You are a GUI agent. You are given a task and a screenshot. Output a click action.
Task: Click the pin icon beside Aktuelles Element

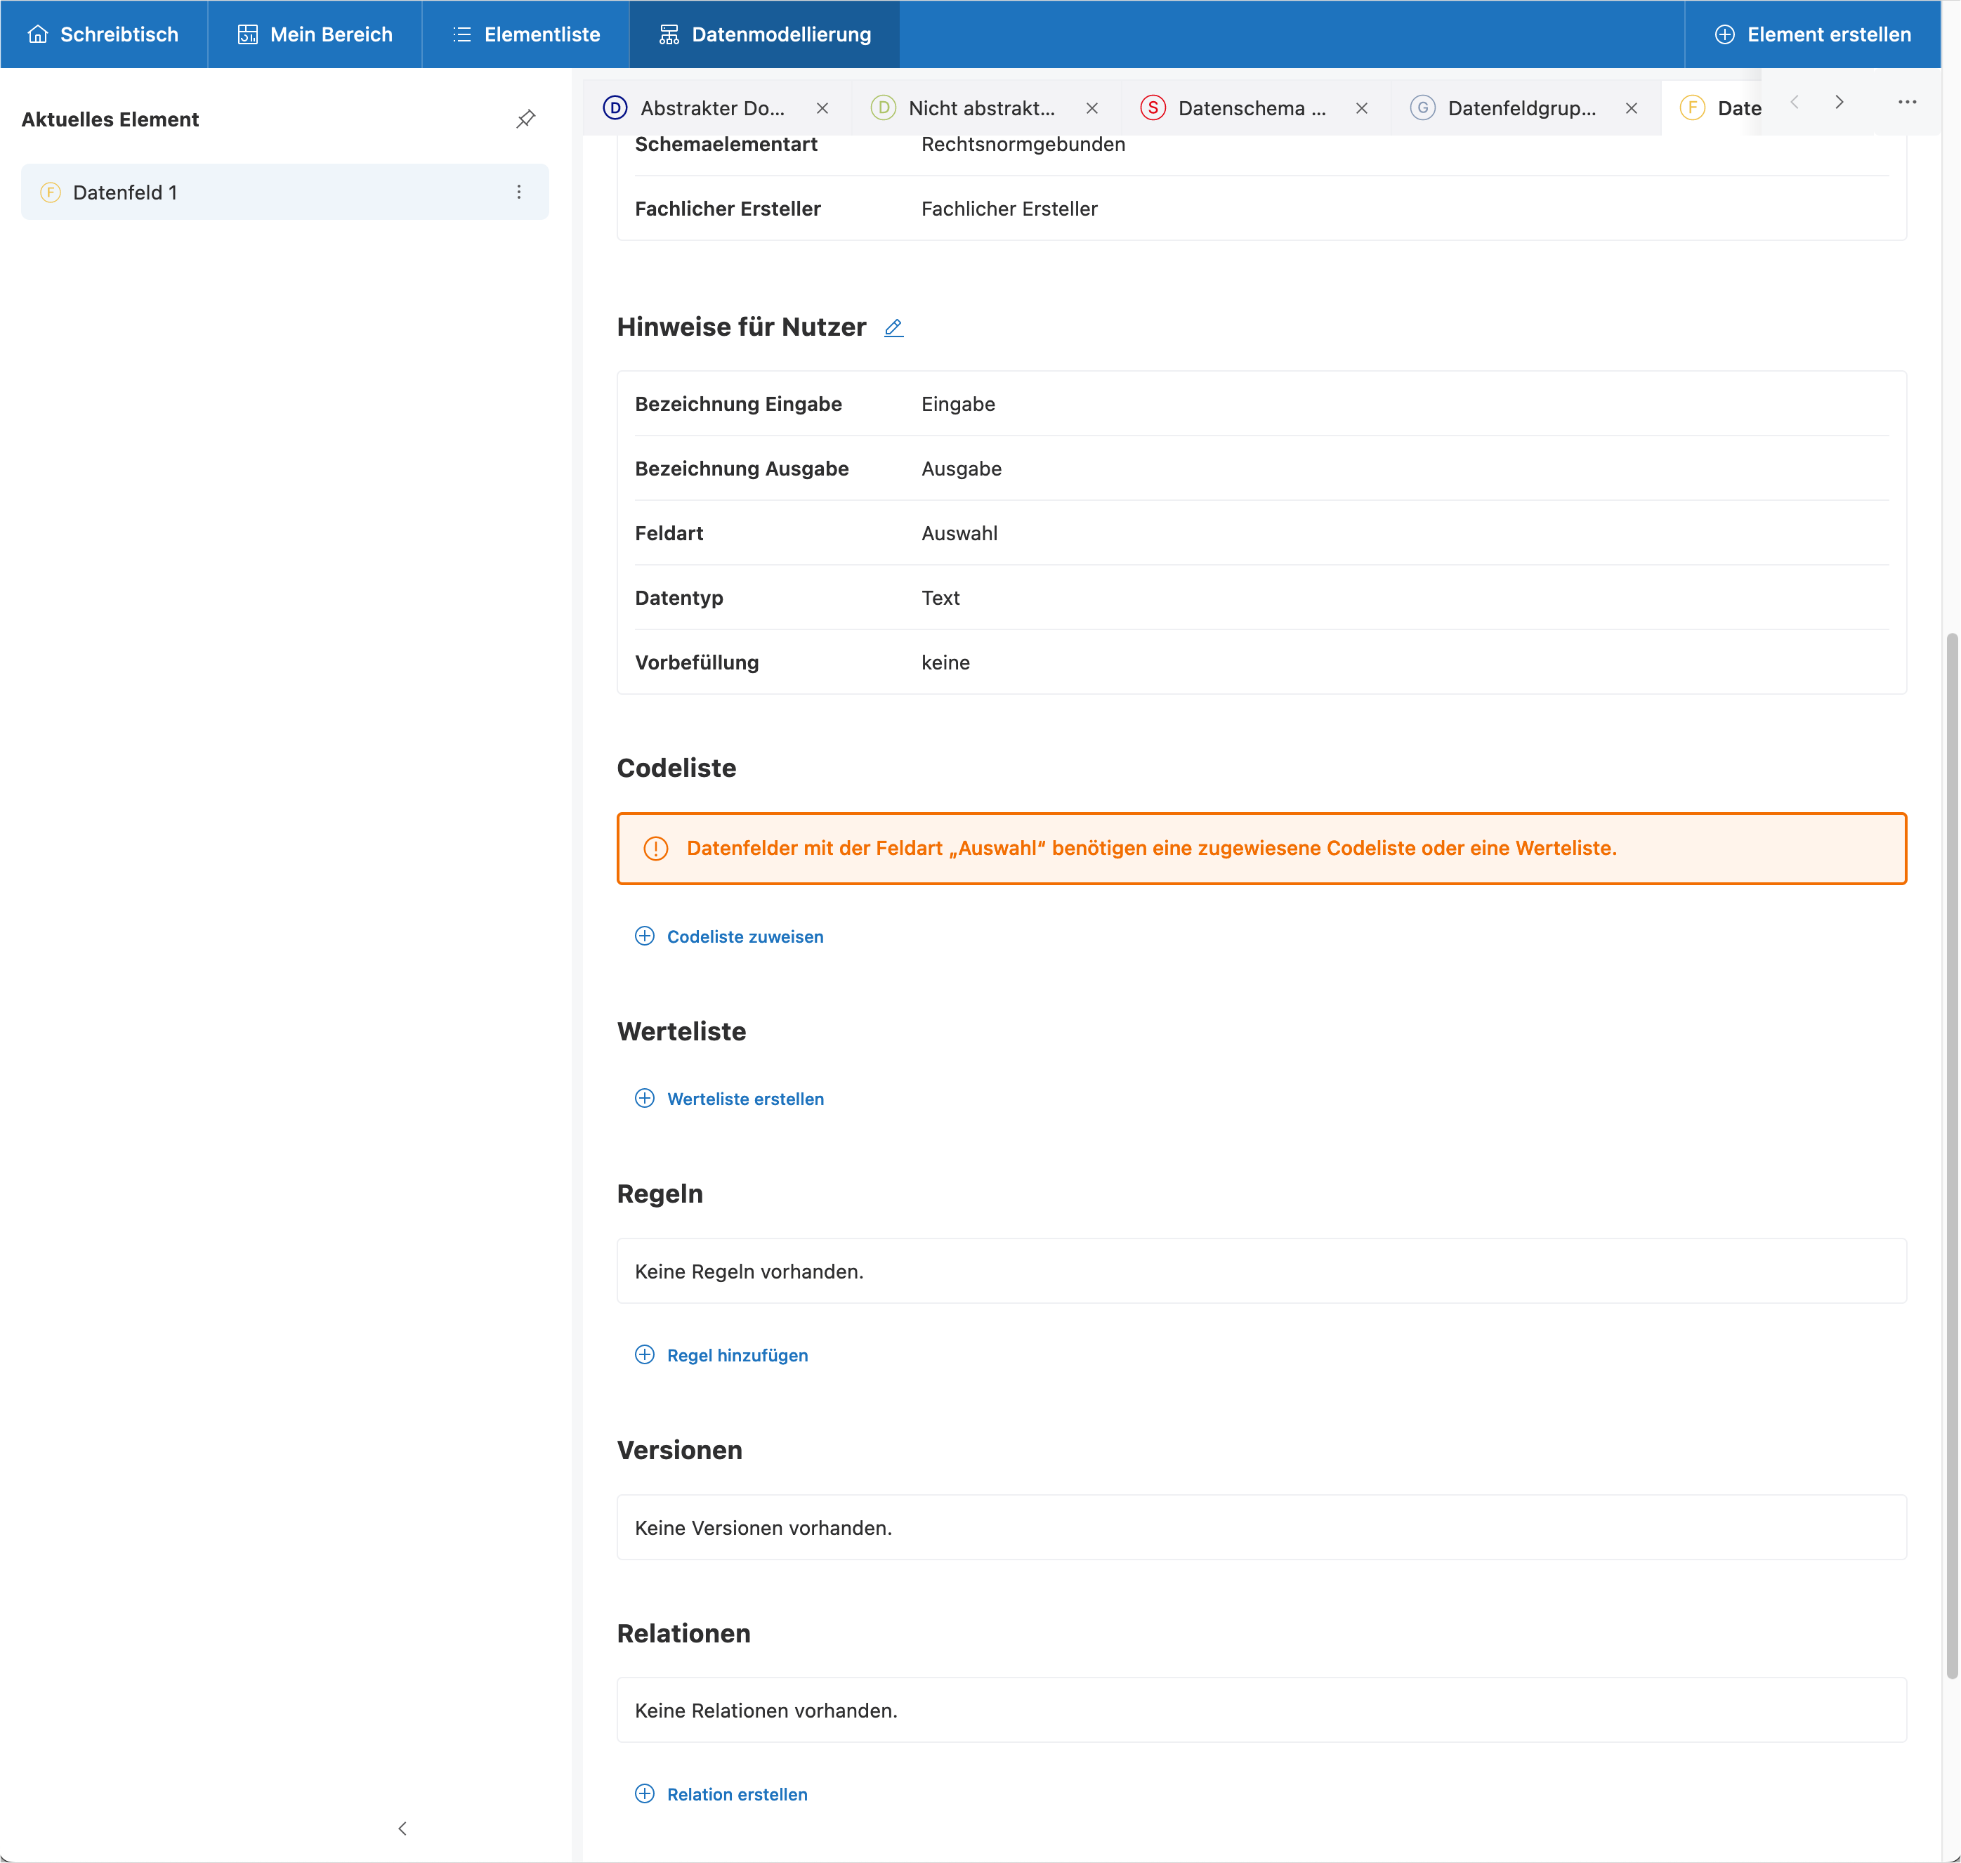(526, 119)
